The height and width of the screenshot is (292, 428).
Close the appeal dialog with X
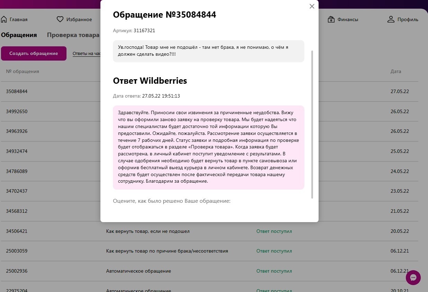coord(312,6)
